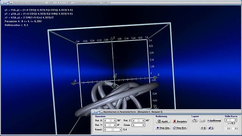Click the negative -X axis arrowhead
Viewport: 242px width, 136px height.
pos(73,83)
